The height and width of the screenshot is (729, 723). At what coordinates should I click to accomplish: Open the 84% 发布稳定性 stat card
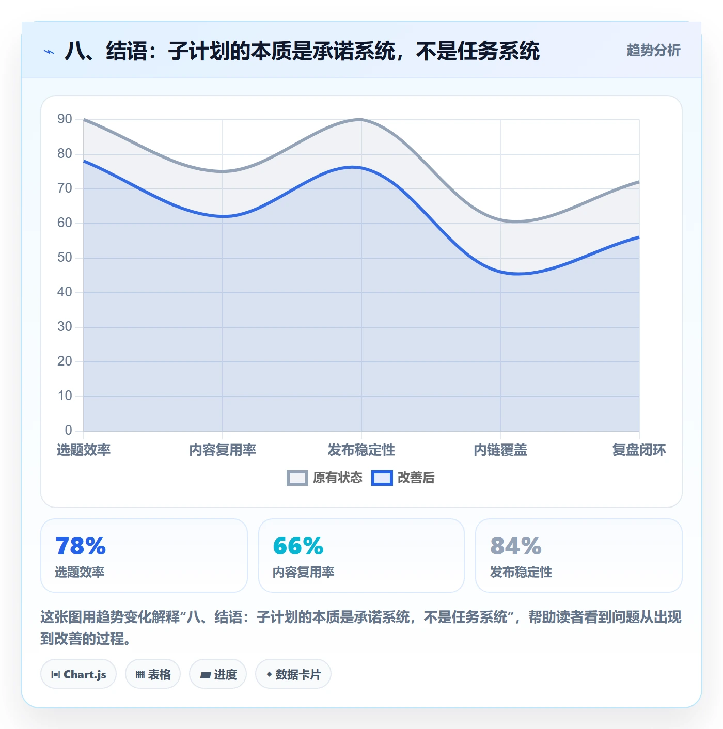coord(579,556)
